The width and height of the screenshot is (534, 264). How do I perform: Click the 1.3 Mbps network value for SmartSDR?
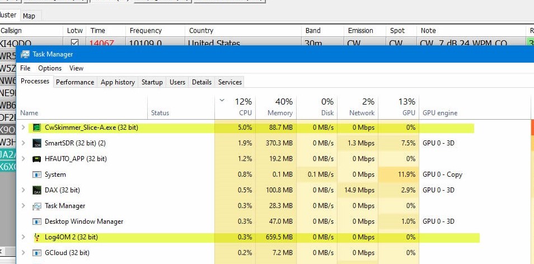pos(360,143)
